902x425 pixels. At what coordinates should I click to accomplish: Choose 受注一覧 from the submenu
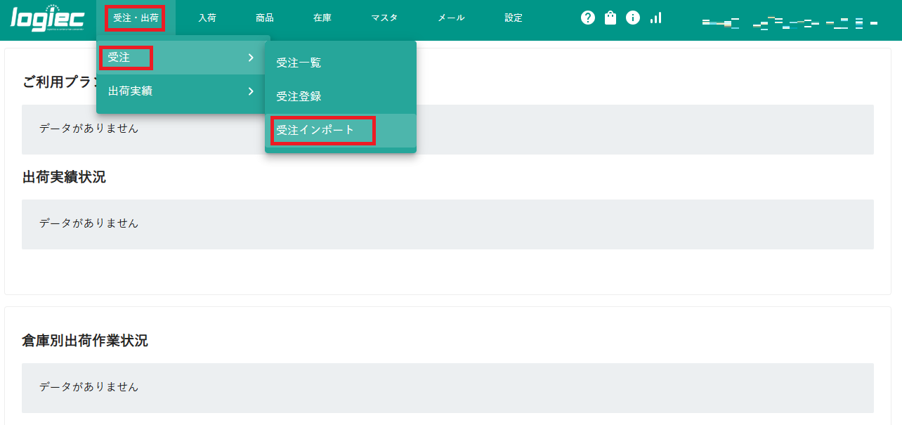299,63
